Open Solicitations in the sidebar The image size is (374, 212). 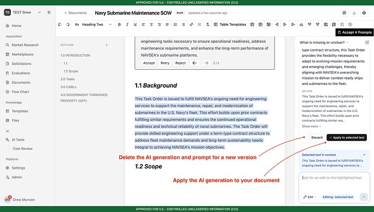(x=22, y=64)
